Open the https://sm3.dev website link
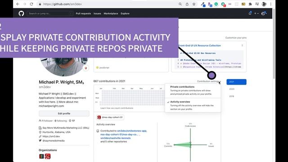The width and height of the screenshot is (288, 162). [51, 136]
